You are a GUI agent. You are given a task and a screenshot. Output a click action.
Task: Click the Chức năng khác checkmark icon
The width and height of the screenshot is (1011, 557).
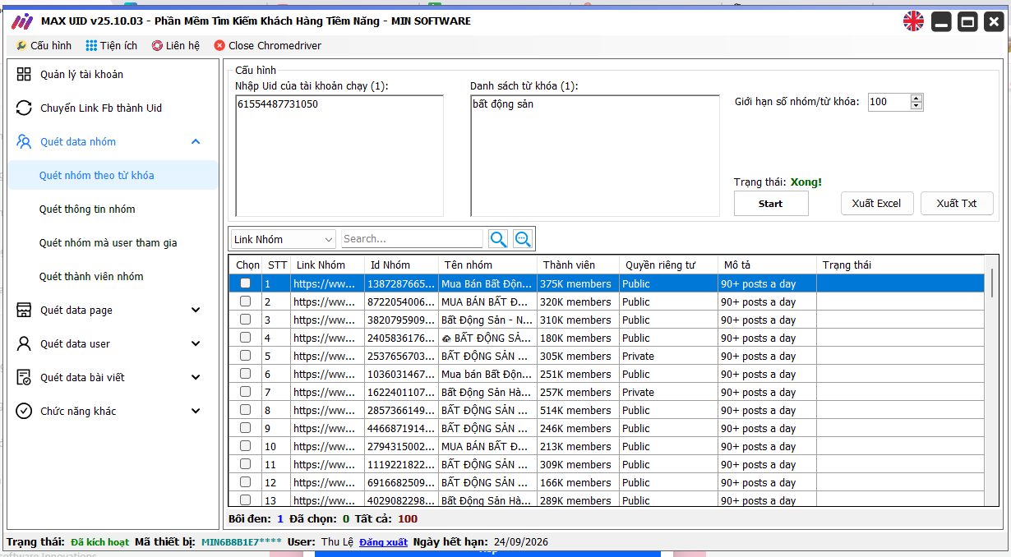24,412
